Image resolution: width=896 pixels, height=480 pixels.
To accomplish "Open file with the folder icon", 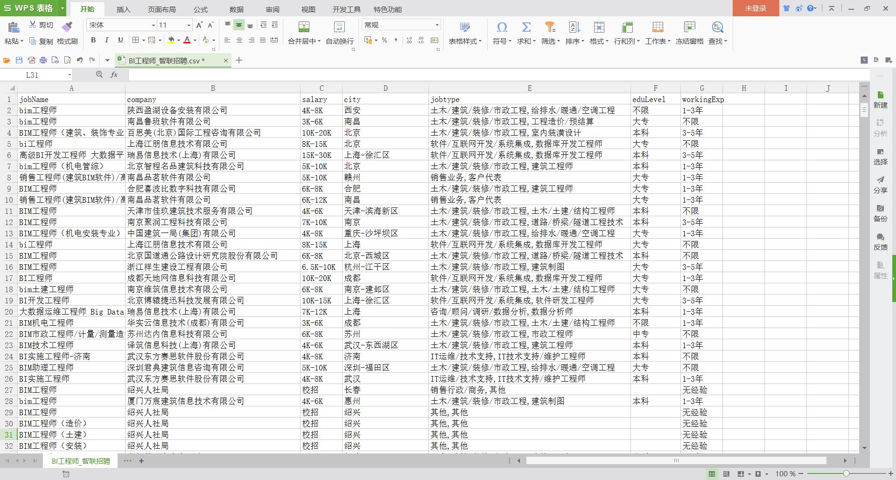I will pos(7,60).
